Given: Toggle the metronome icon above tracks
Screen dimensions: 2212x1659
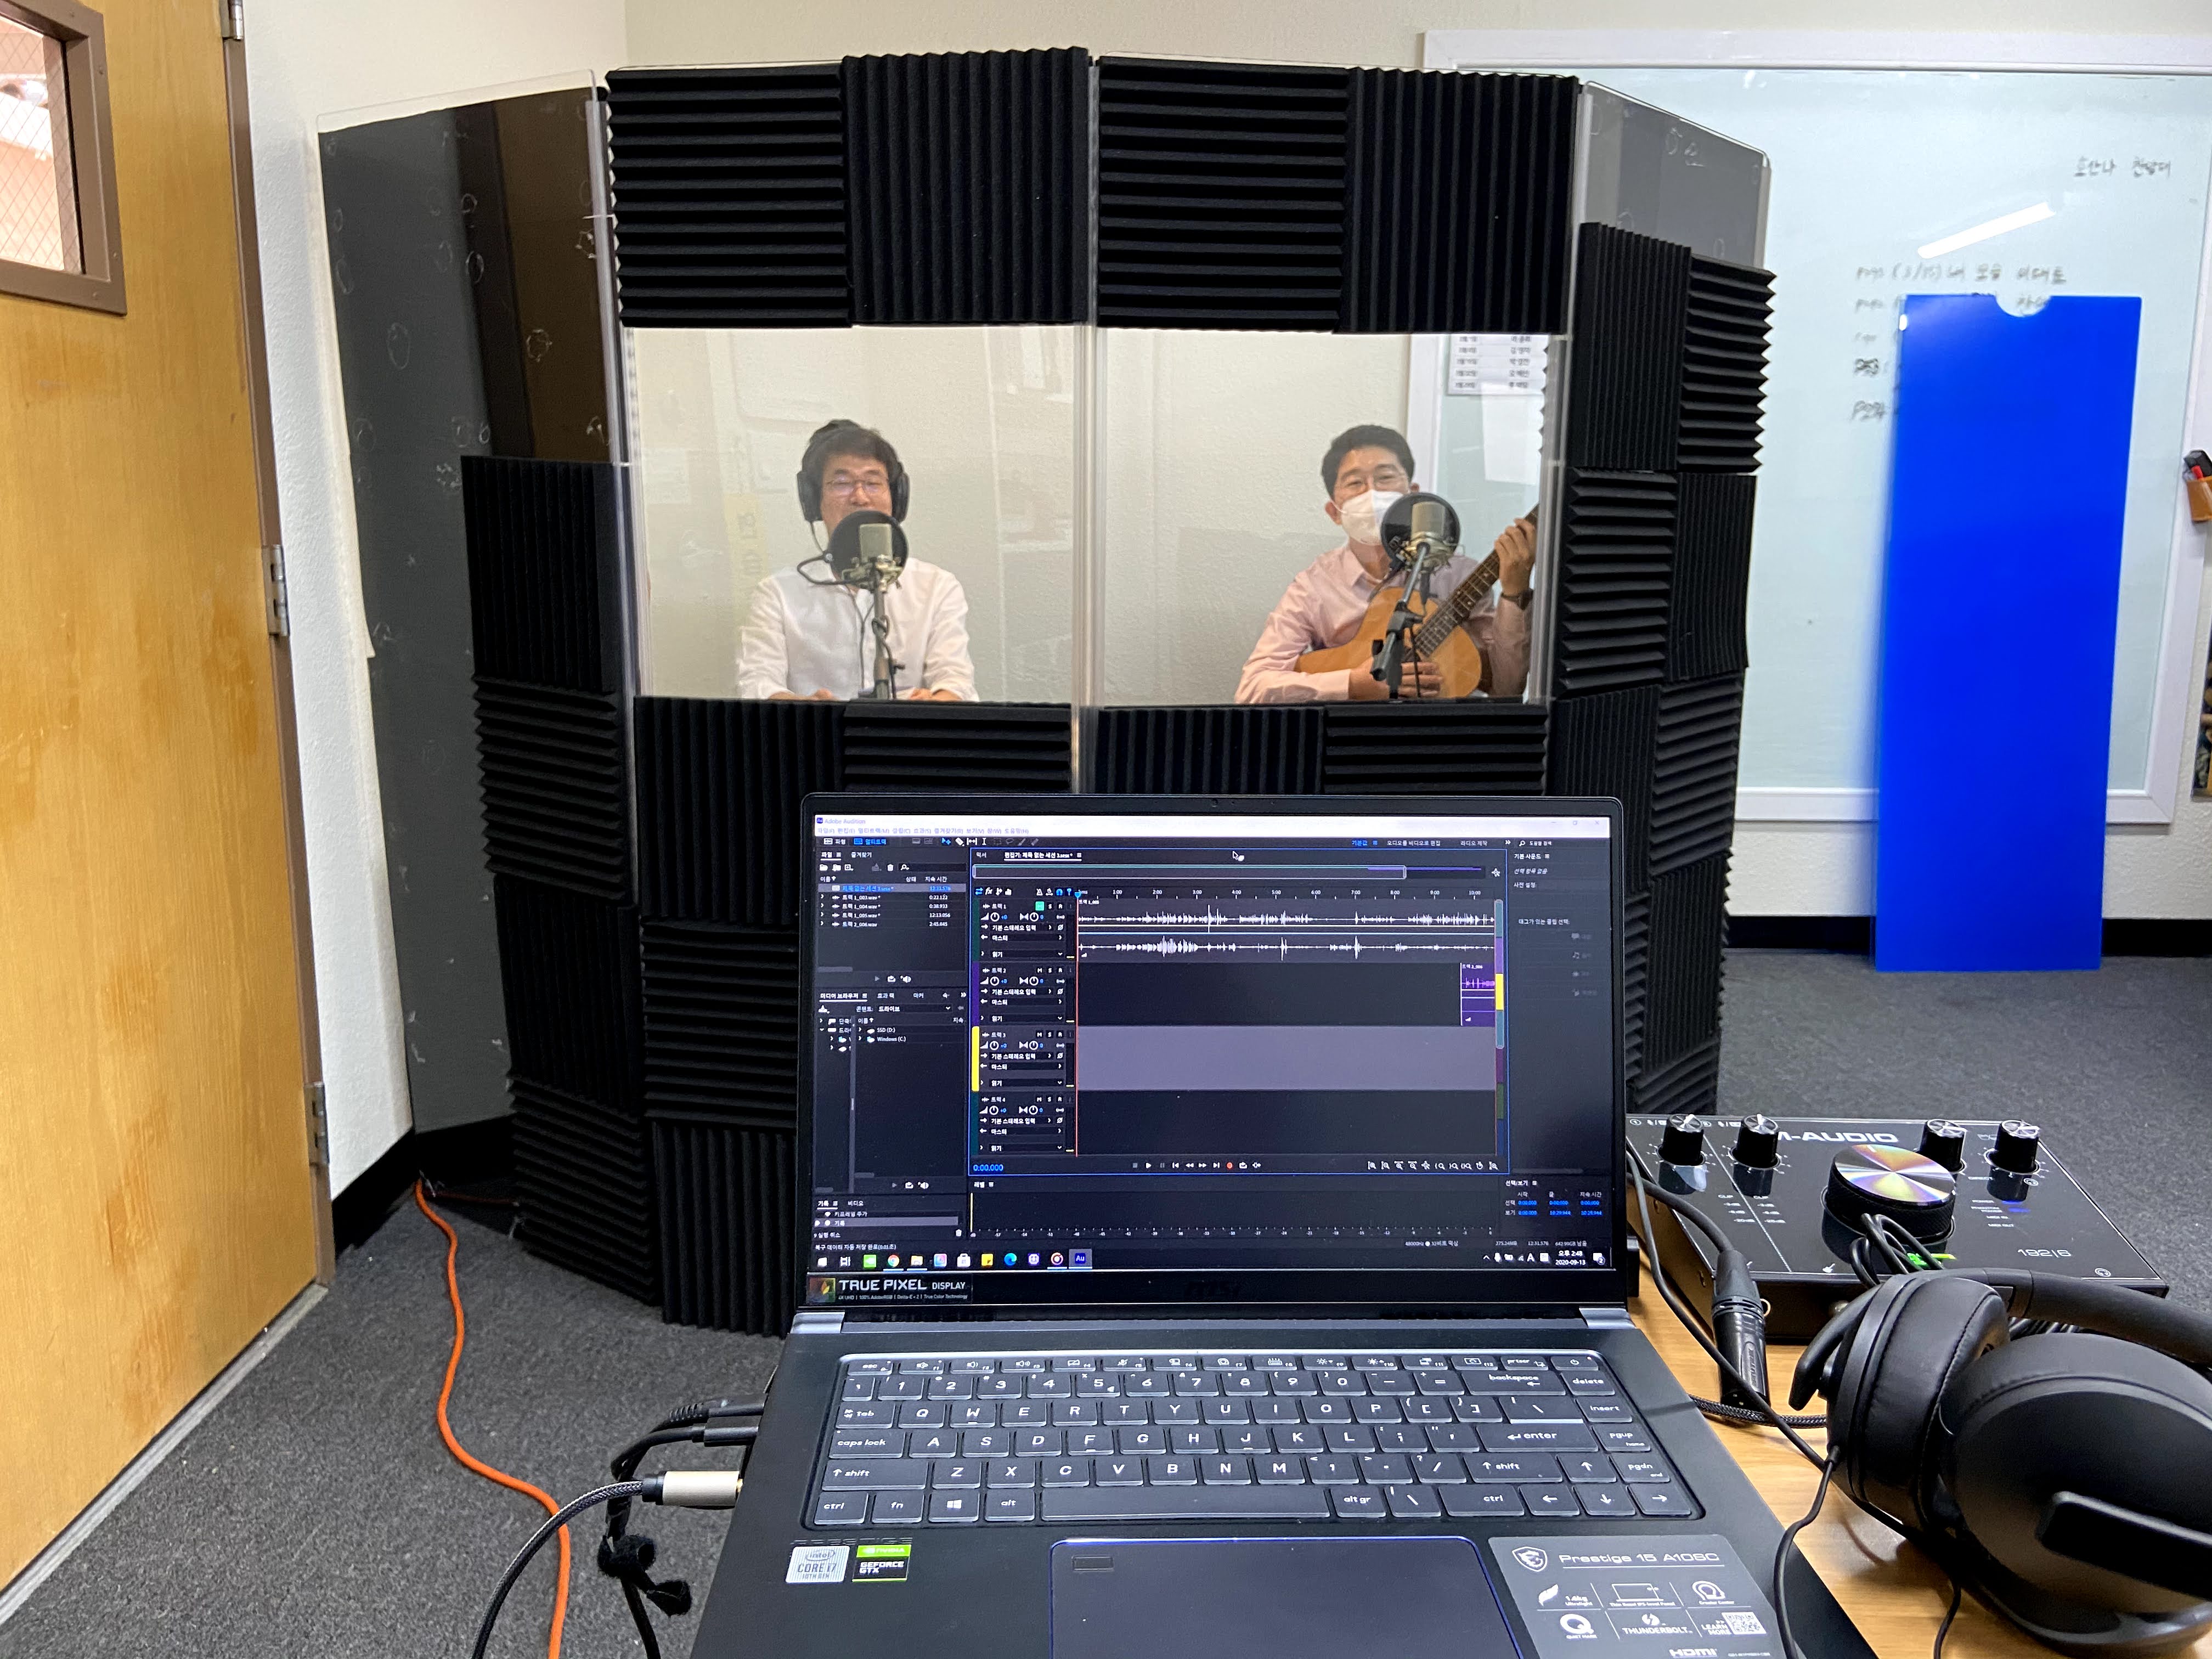Looking at the screenshot, I should point(1040,892).
